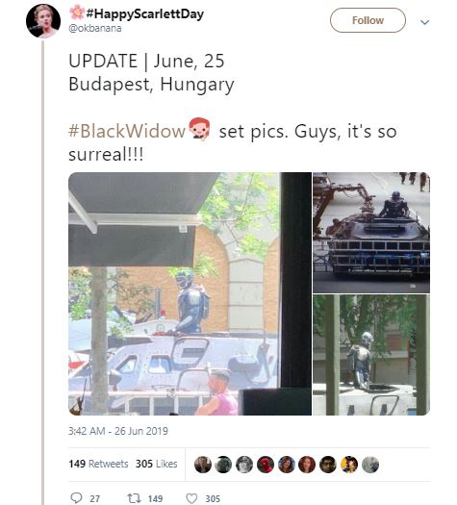
Task: View the 305 Likes list
Action: pyautogui.click(x=156, y=464)
